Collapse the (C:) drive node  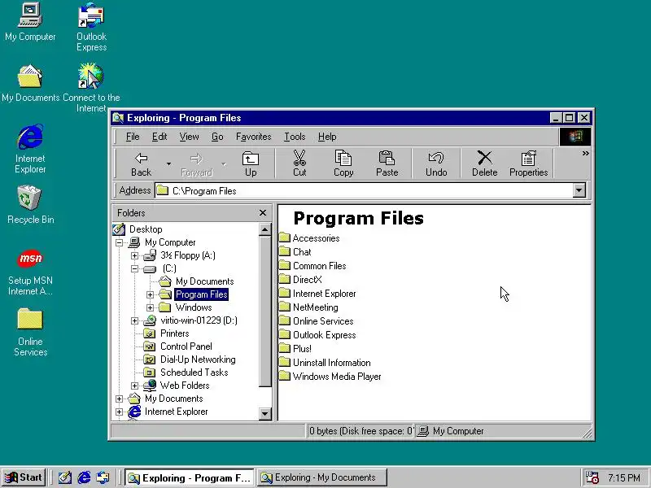coord(134,268)
